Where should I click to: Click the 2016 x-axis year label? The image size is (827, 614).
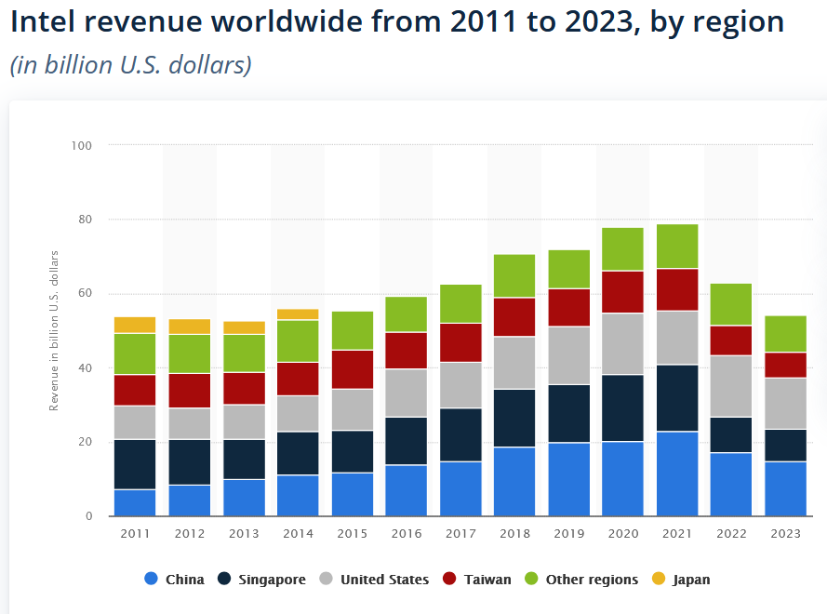pyautogui.click(x=406, y=533)
